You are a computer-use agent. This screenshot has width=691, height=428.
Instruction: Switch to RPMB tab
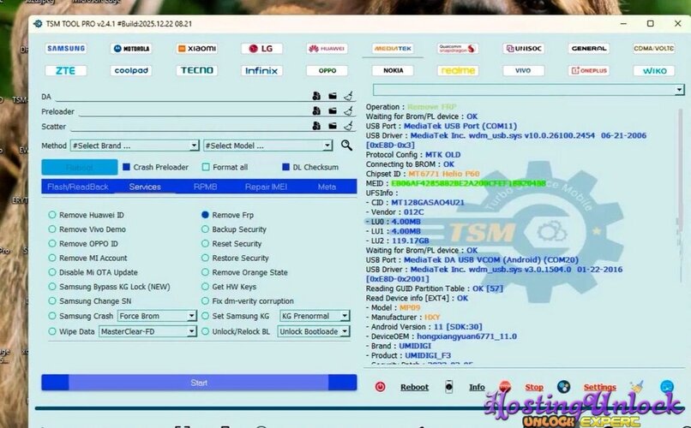pyautogui.click(x=205, y=187)
